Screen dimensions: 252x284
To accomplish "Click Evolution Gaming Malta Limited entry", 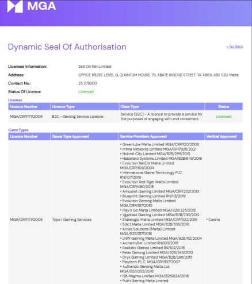I will pos(148,203).
